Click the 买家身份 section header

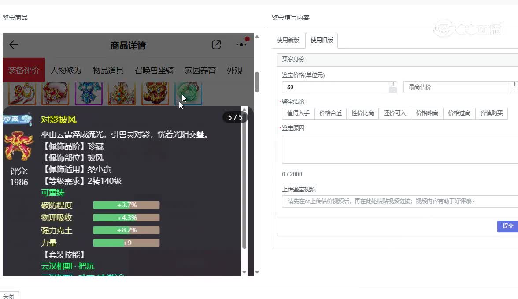(x=397, y=60)
